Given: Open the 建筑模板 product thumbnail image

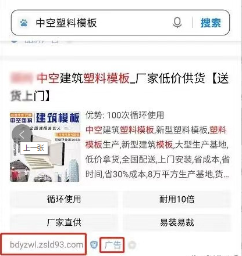Looking at the screenshot, I should (45, 147).
